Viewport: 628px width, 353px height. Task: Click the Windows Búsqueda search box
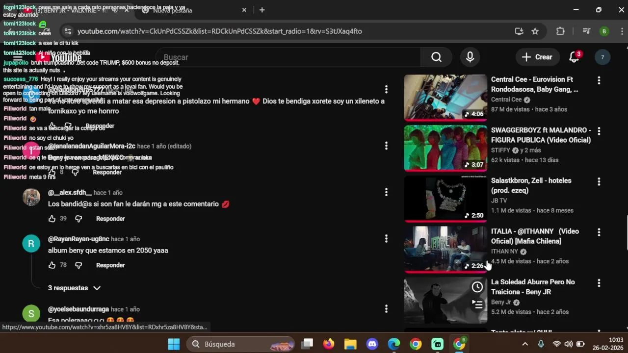pos(240,344)
